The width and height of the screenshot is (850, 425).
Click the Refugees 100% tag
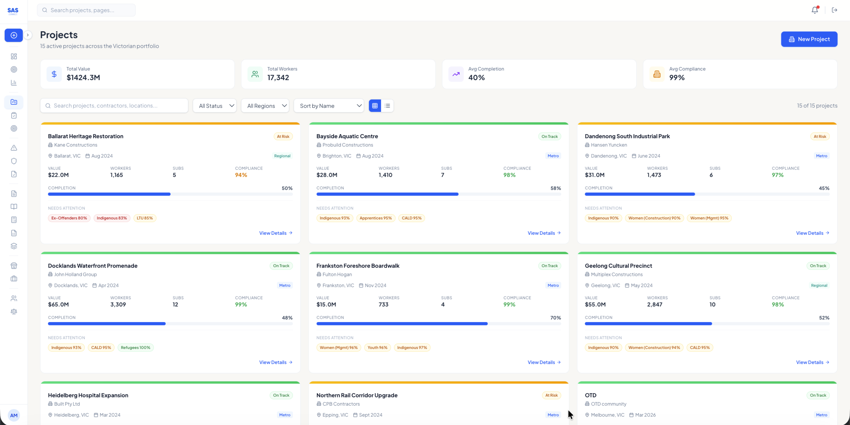pos(135,348)
